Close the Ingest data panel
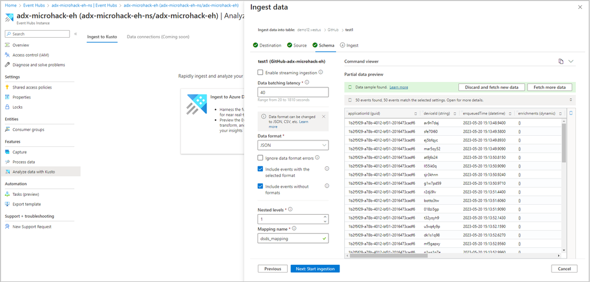 tap(579, 7)
